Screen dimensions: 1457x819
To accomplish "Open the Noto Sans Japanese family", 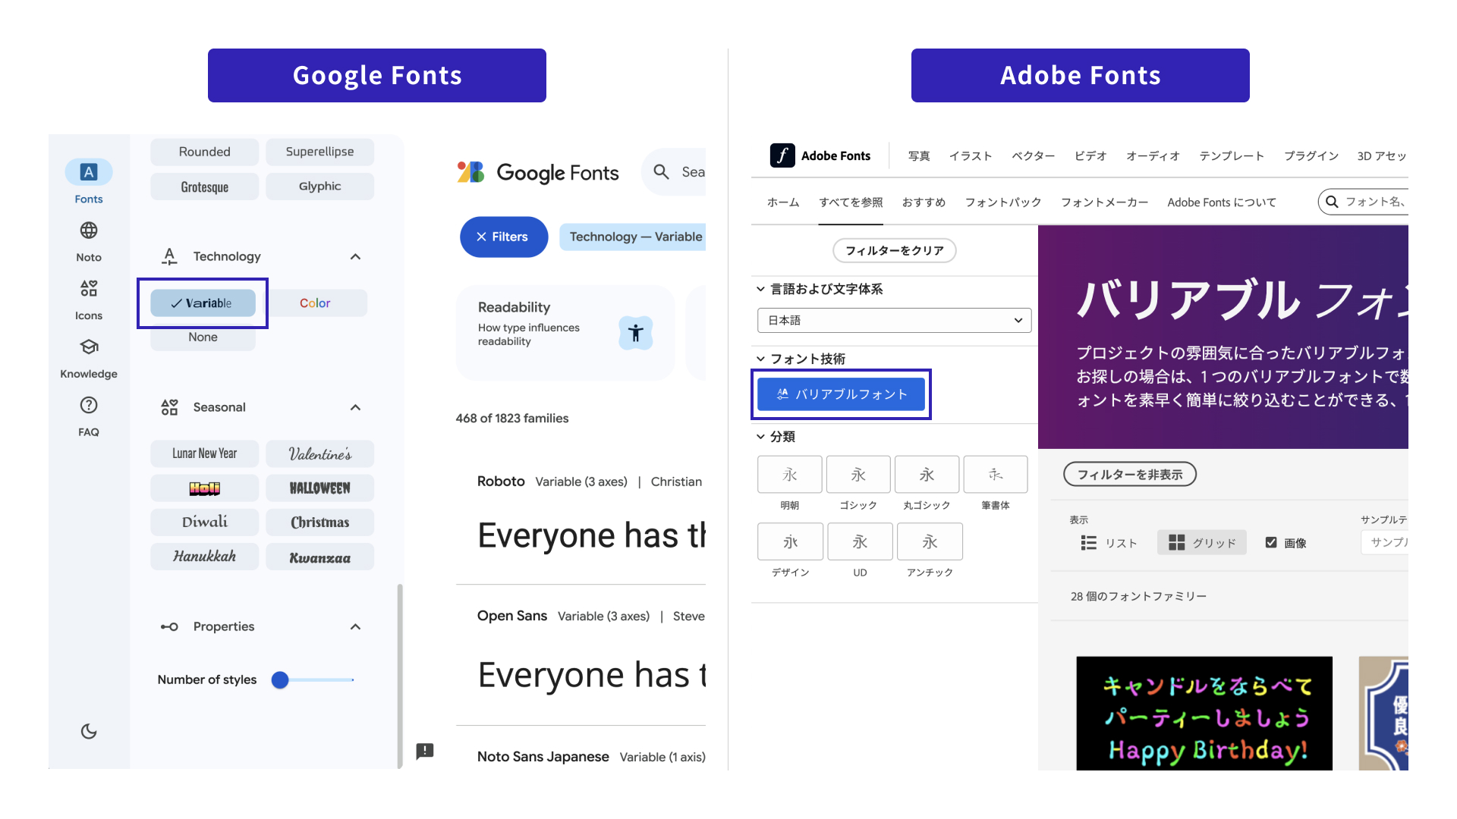I will pos(543,757).
